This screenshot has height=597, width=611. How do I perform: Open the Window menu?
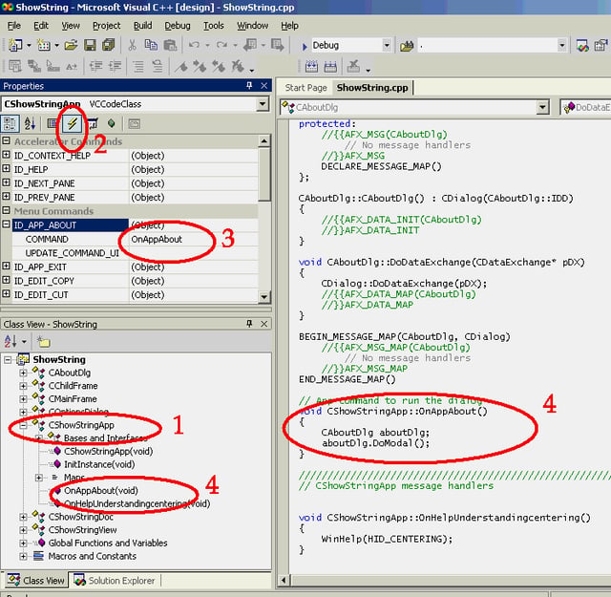(x=252, y=26)
